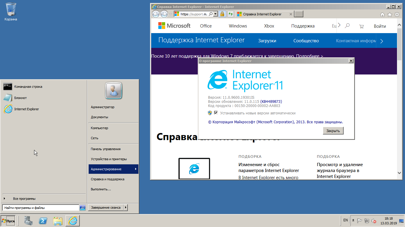Open shutdown options arrow beside Завершение сеанса
The image size is (405, 227).
[126, 207]
